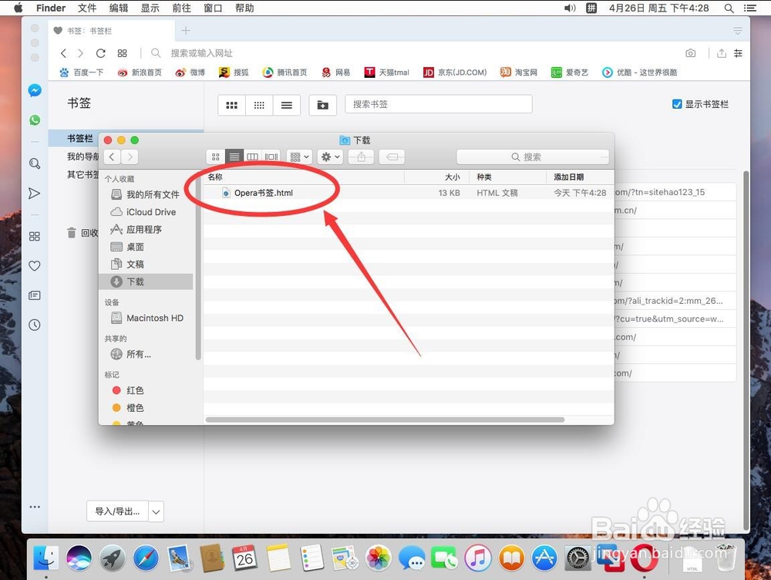Open personal news icon in Opera sidebar
The image size is (771, 580).
pos(35,295)
